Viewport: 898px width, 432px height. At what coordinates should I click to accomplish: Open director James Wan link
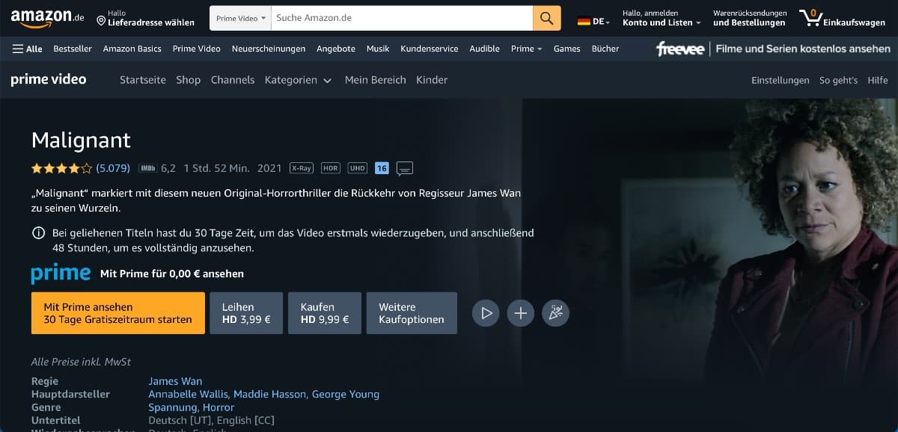click(x=175, y=381)
